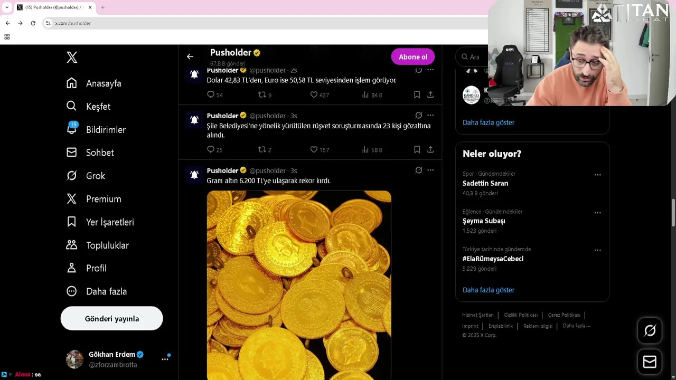
Task: Expand Daha fazla footer options
Action: [577, 326]
